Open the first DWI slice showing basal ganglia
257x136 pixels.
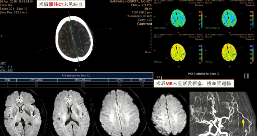point(23,113)
